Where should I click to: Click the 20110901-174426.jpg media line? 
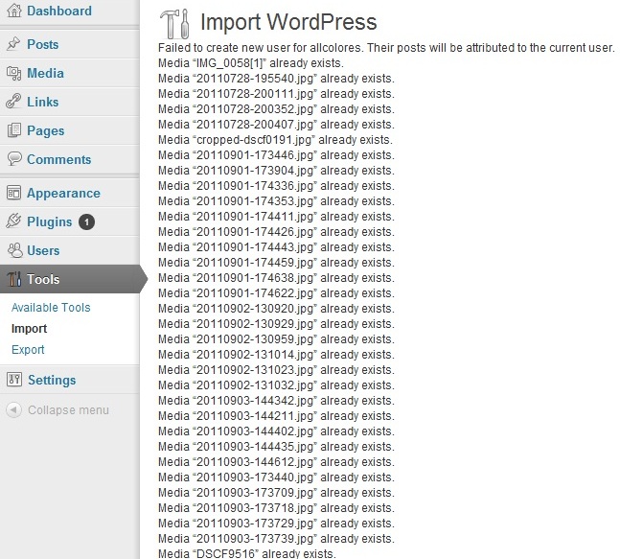click(276, 232)
